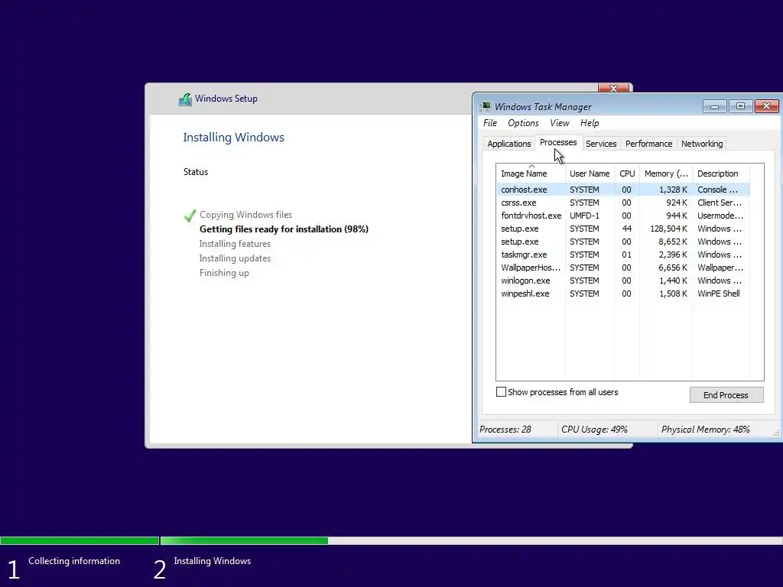
Task: Click the CPU Usage: 49% status entry
Action: 594,430
